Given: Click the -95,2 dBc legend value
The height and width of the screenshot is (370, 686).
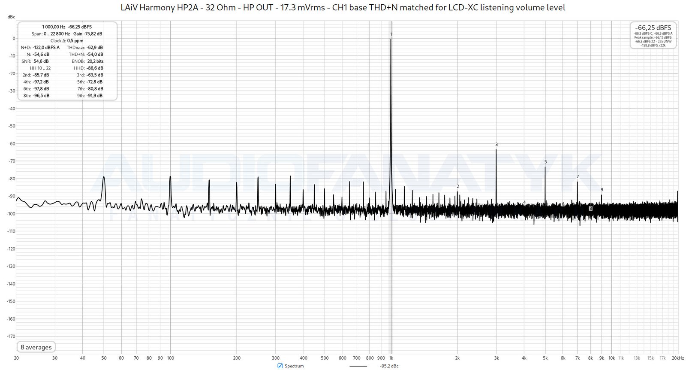Looking at the screenshot, I should [389, 366].
